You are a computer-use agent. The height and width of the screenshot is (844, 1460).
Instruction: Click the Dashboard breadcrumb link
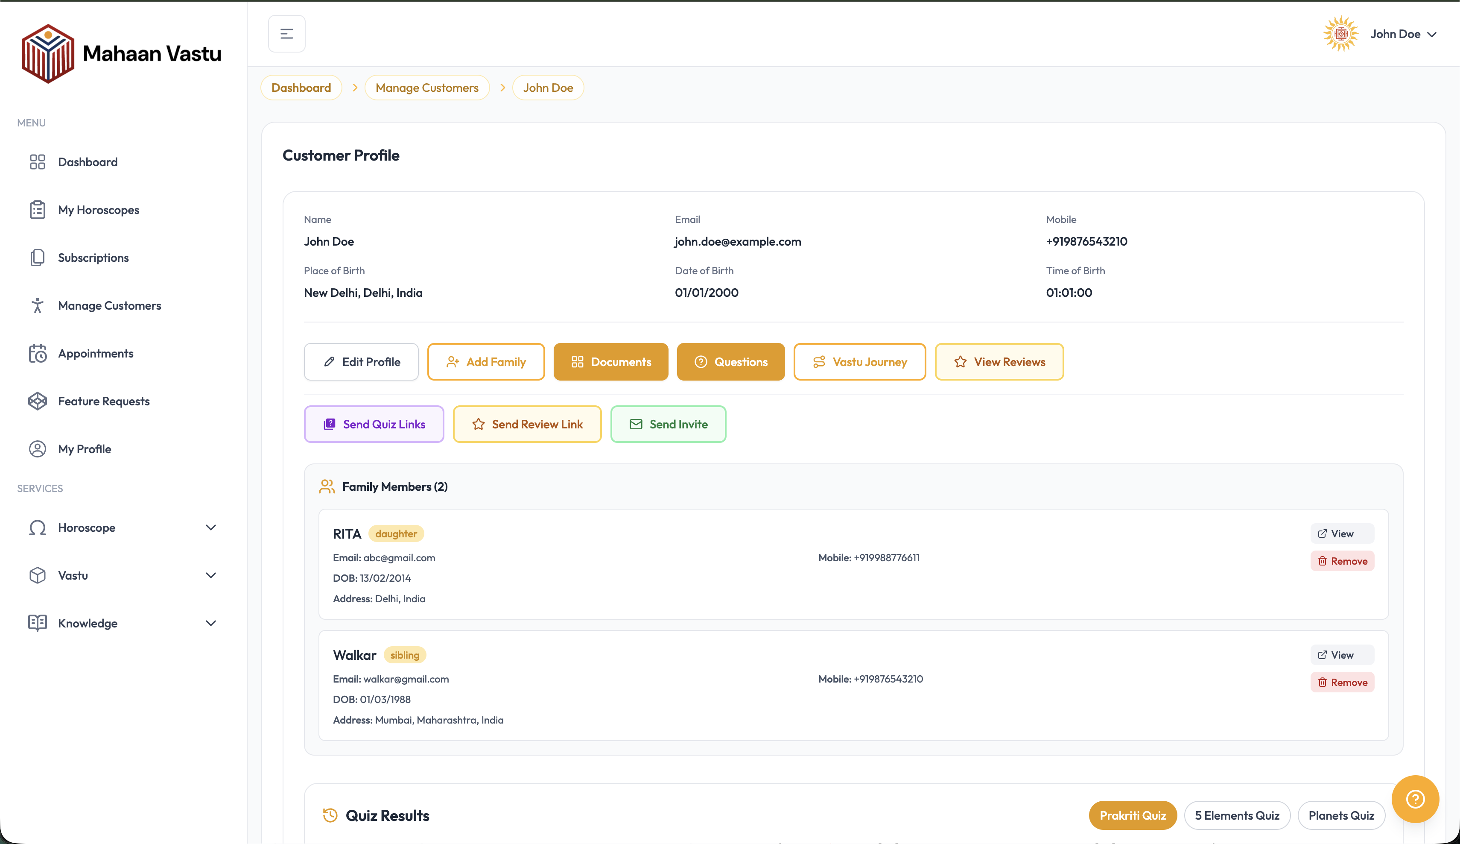[x=301, y=88]
